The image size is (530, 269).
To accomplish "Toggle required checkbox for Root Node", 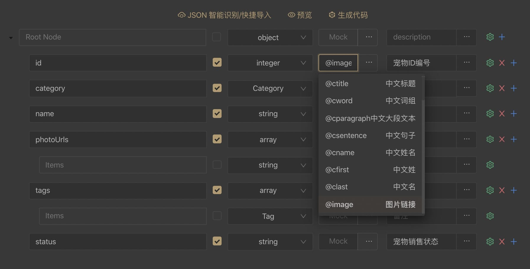I will click(x=217, y=37).
